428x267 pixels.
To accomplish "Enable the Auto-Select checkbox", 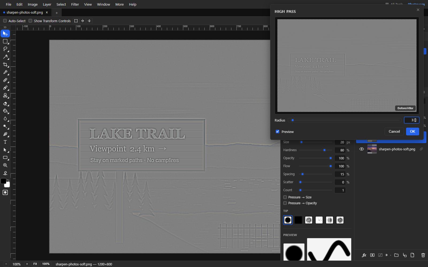I will coord(5,21).
